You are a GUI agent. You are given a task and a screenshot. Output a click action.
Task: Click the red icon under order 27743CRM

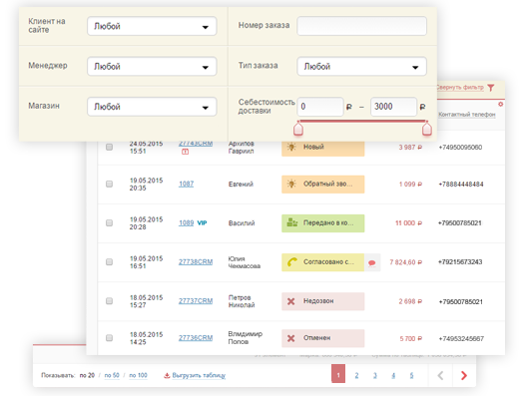point(185,152)
